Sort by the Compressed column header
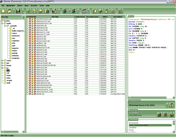Viewport: 176px width, 137px height. (x=79, y=17)
